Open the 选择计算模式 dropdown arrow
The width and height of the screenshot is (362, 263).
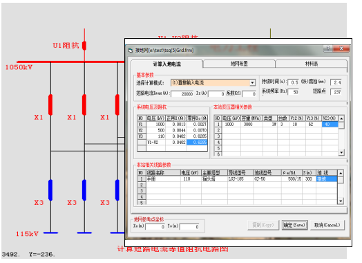(253, 83)
